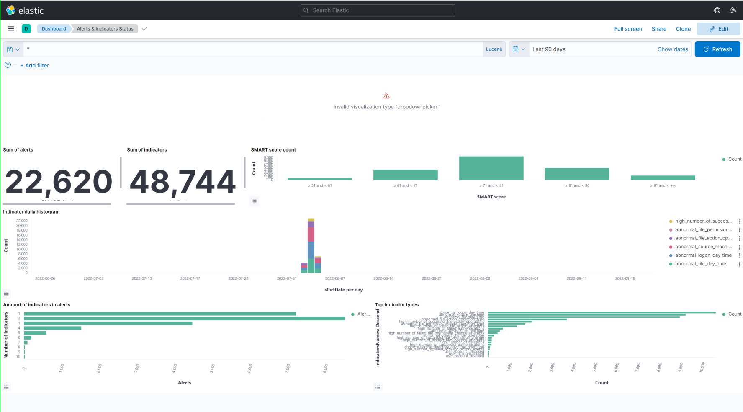Image resolution: width=743 pixels, height=412 pixels.
Task: Expand the date picker dropdown chevron
Action: coord(524,49)
